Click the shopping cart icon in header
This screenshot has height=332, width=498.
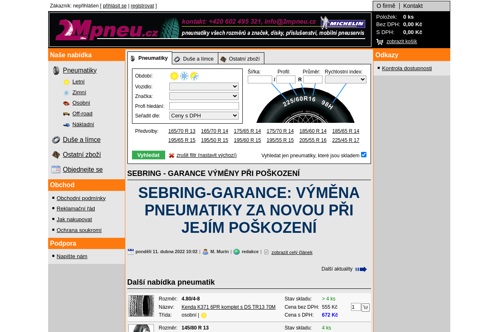point(379,41)
